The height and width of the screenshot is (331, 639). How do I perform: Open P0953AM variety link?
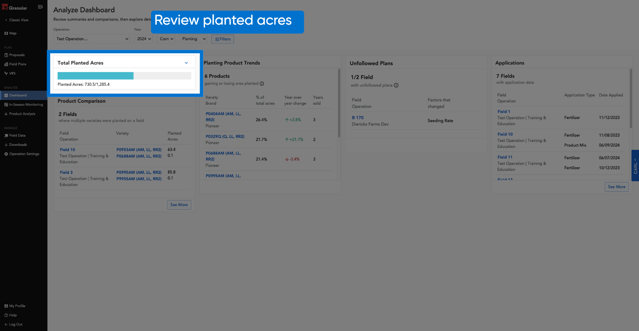139,150
